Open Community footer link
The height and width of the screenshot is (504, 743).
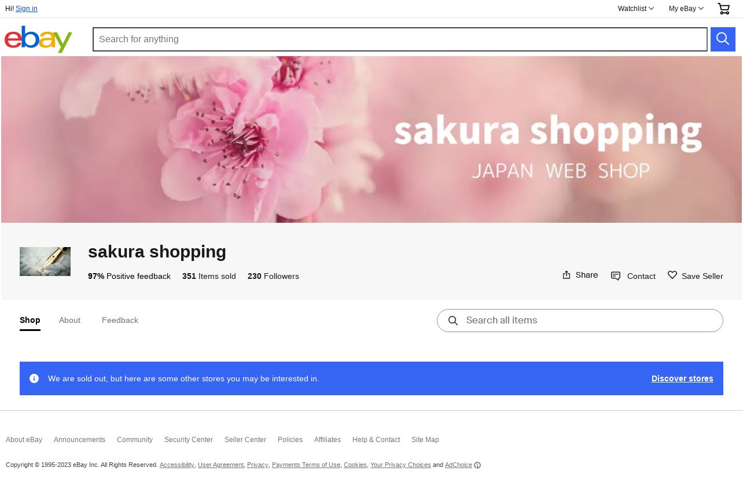click(x=135, y=440)
